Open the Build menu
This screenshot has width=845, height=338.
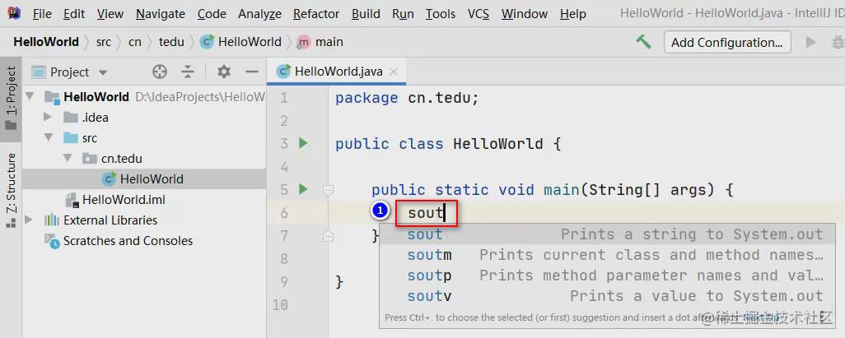366,13
